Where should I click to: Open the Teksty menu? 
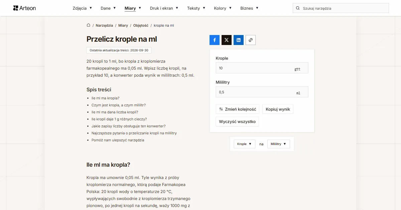pos(196,8)
